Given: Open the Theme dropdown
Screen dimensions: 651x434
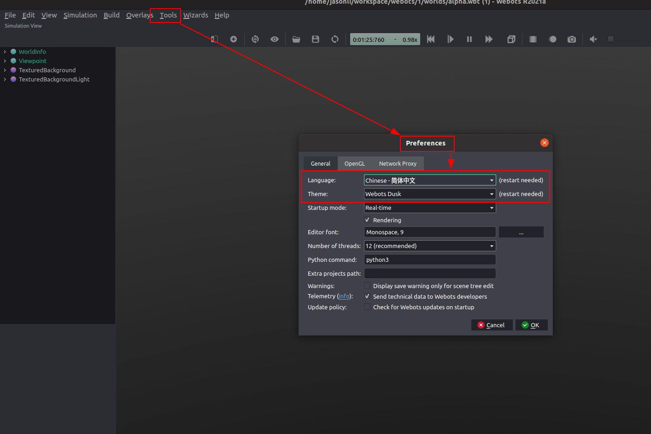Looking at the screenshot, I should (x=430, y=194).
